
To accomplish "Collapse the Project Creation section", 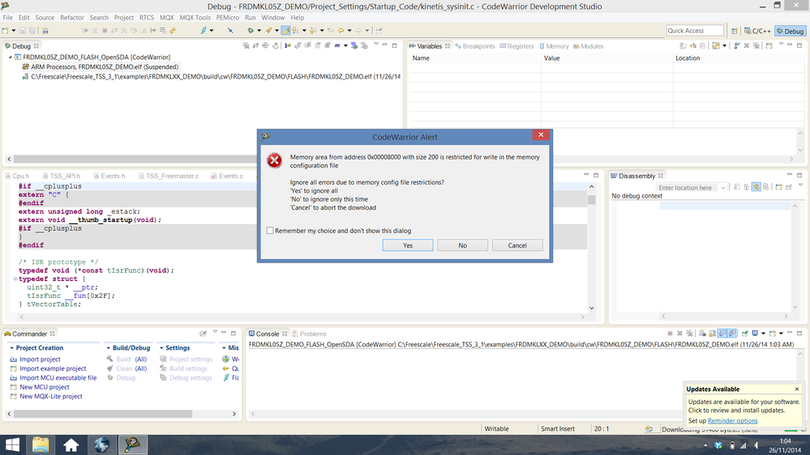I will click(11, 348).
